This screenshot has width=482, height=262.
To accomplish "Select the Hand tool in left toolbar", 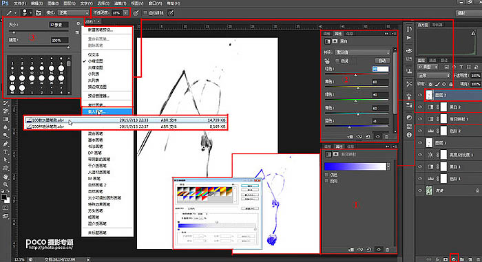I will click(6, 176).
